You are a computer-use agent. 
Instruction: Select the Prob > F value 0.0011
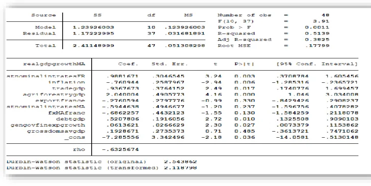coord(317,27)
